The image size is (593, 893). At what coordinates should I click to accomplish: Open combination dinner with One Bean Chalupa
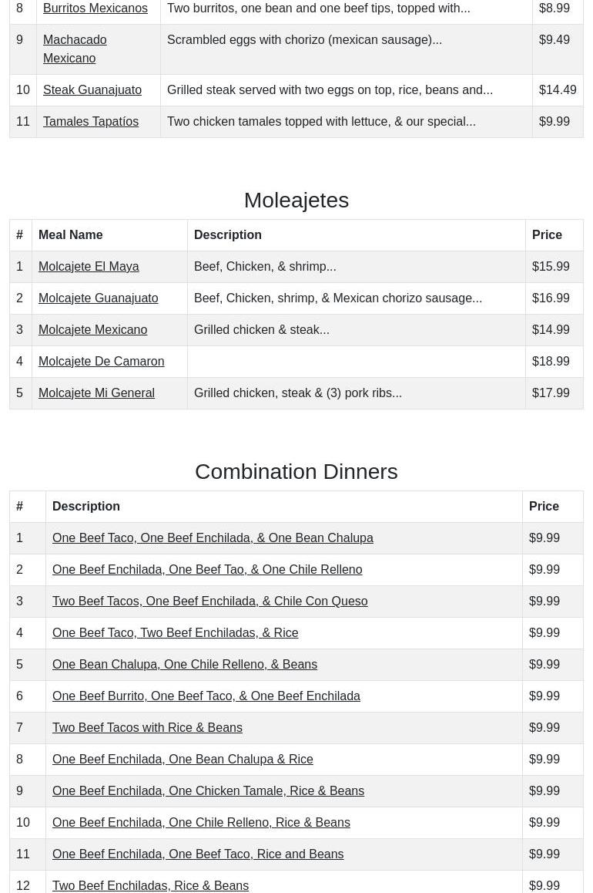point(213,537)
